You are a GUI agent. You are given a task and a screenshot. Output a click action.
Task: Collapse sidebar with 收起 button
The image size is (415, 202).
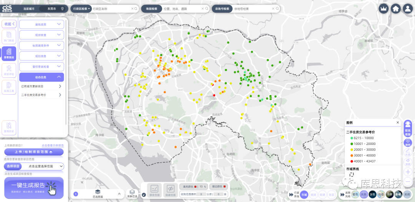[9, 24]
